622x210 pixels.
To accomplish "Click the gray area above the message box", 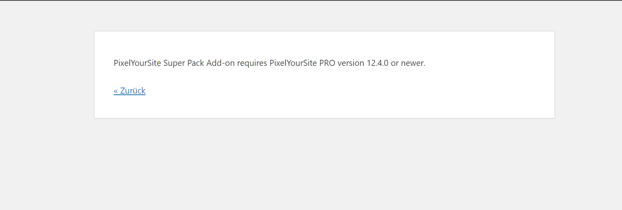I will (321, 16).
